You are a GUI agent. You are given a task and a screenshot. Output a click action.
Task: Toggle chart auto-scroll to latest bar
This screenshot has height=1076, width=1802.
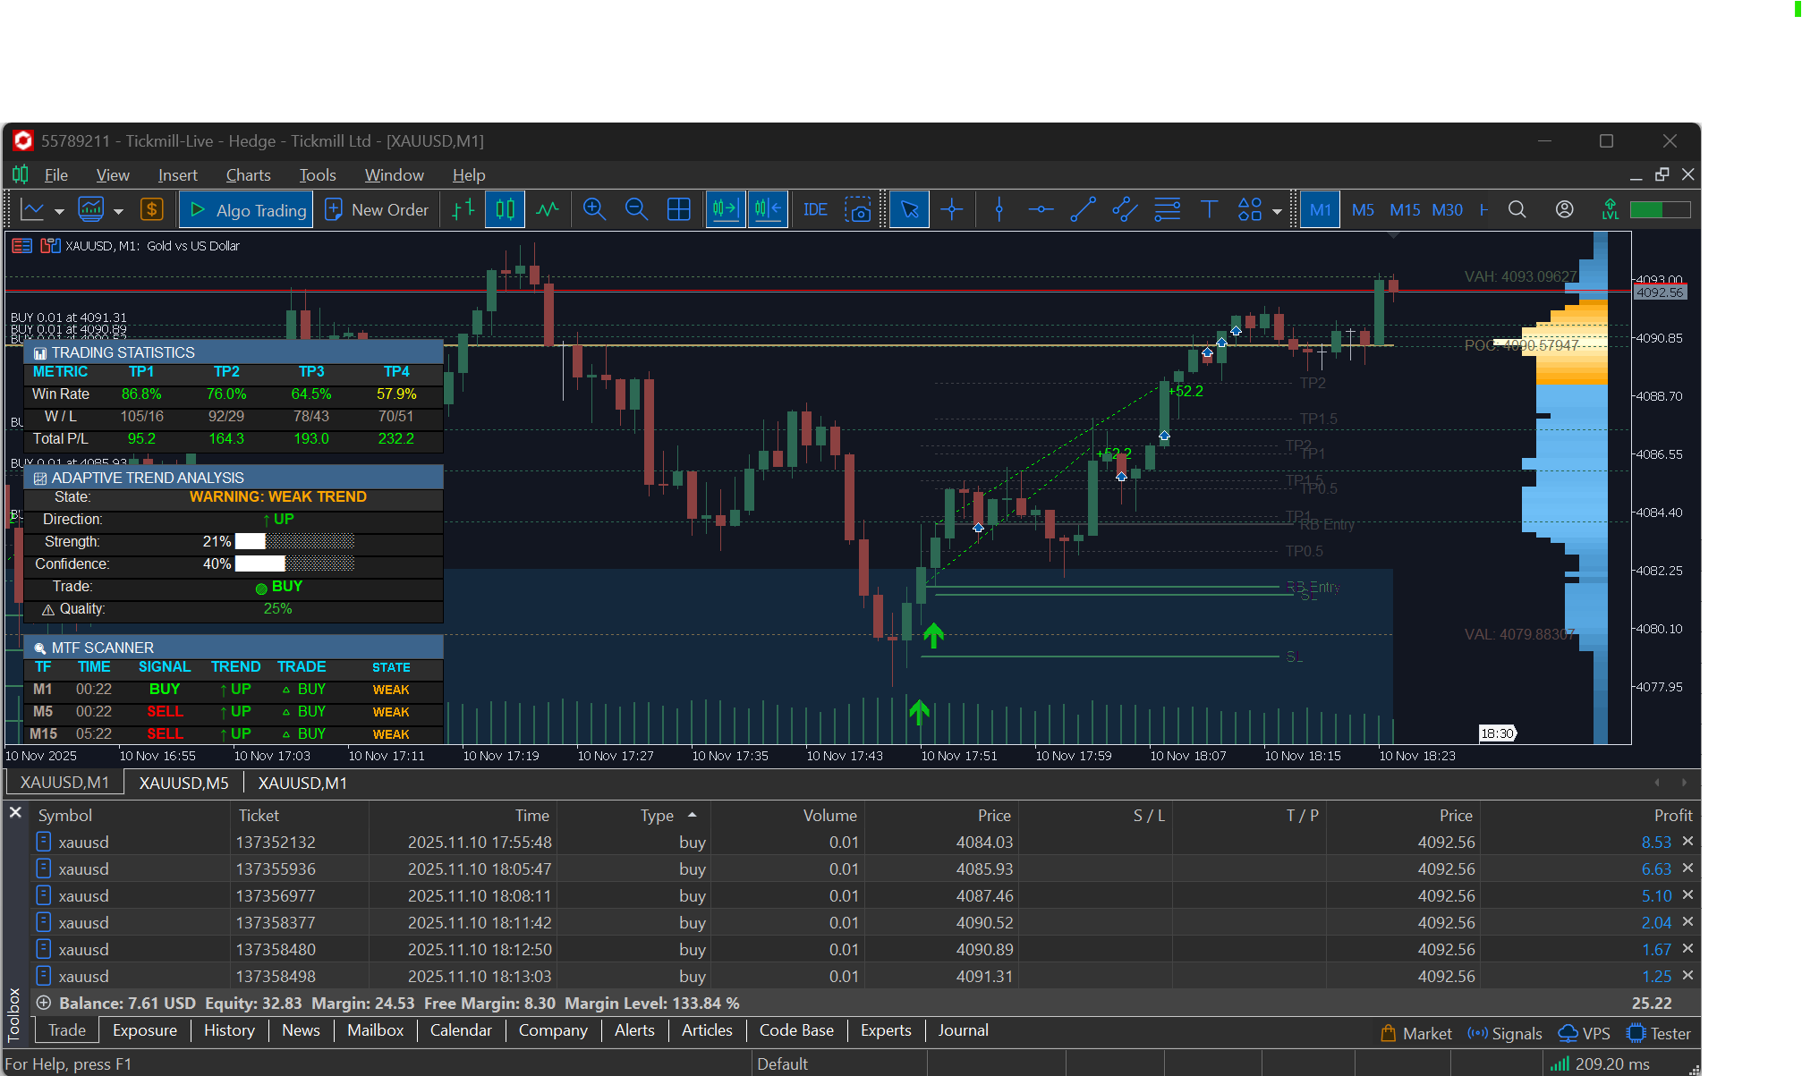point(725,209)
